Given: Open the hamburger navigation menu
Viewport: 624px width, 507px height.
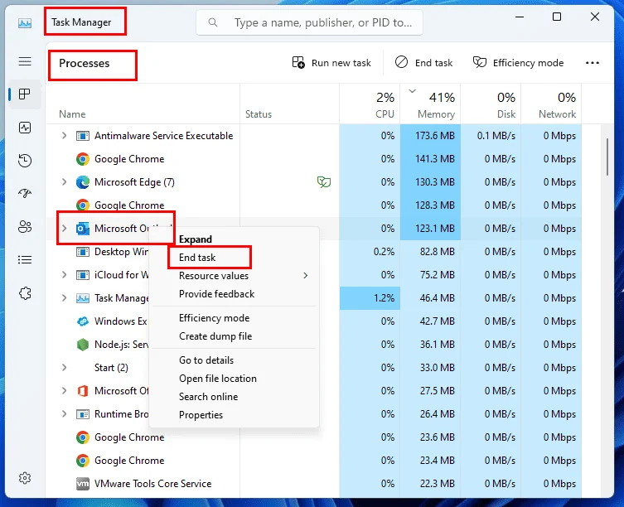Looking at the screenshot, I should (x=25, y=61).
